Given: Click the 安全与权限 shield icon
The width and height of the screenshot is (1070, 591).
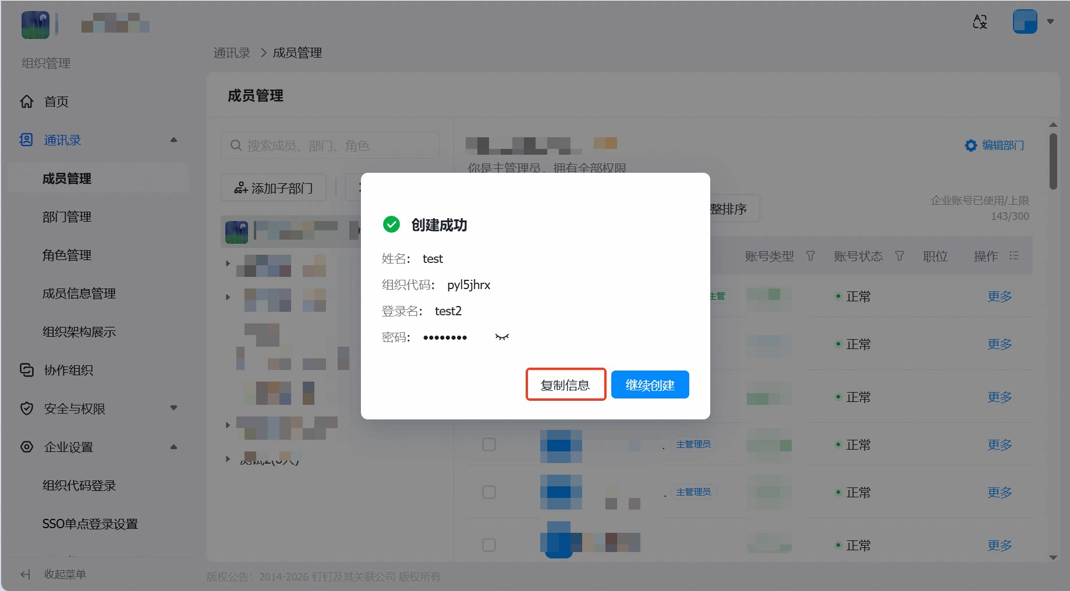Looking at the screenshot, I should click(x=27, y=408).
